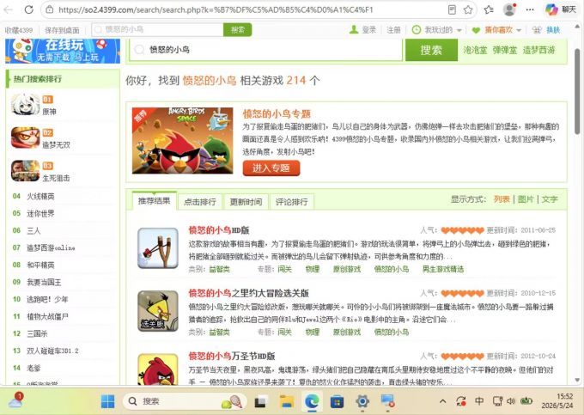Open the 里约大冒险选关版 yellow bird thumbnail
Screen dimensions: 584x415
pyautogui.click(x=158, y=311)
